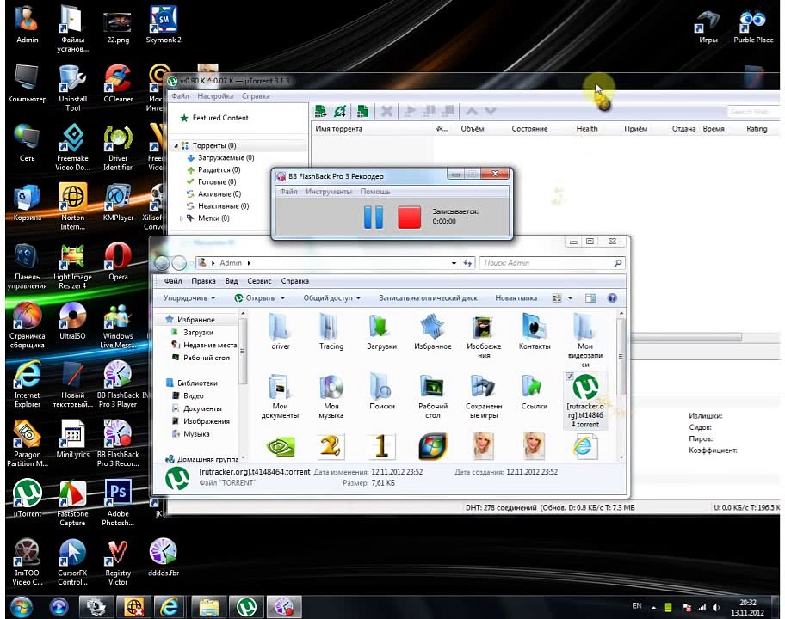Sort uTorrent list by Состояние column
The height and width of the screenshot is (619, 785).
pyautogui.click(x=529, y=129)
